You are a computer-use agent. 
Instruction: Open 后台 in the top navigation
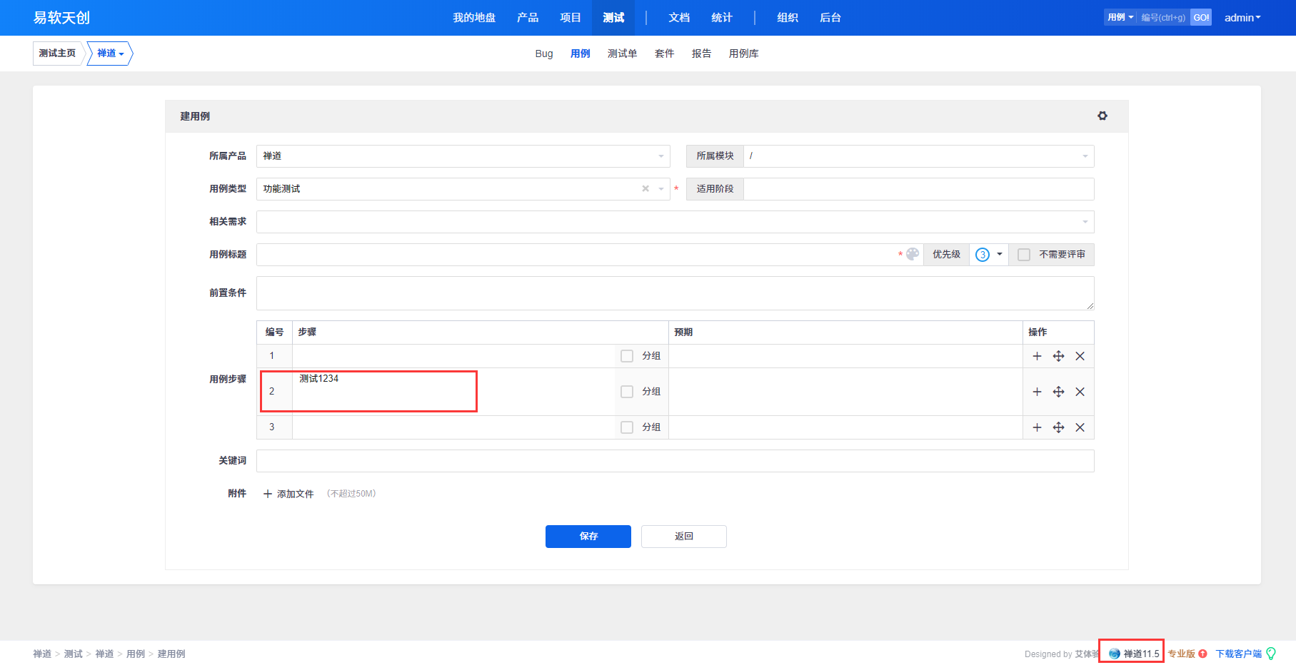[x=830, y=18]
